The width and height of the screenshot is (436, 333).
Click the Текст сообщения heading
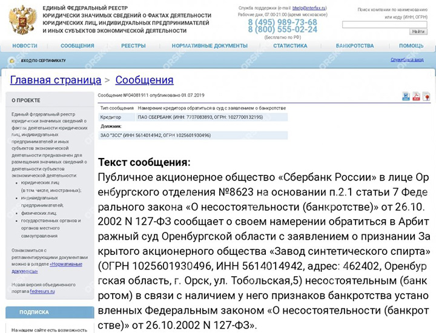point(144,162)
